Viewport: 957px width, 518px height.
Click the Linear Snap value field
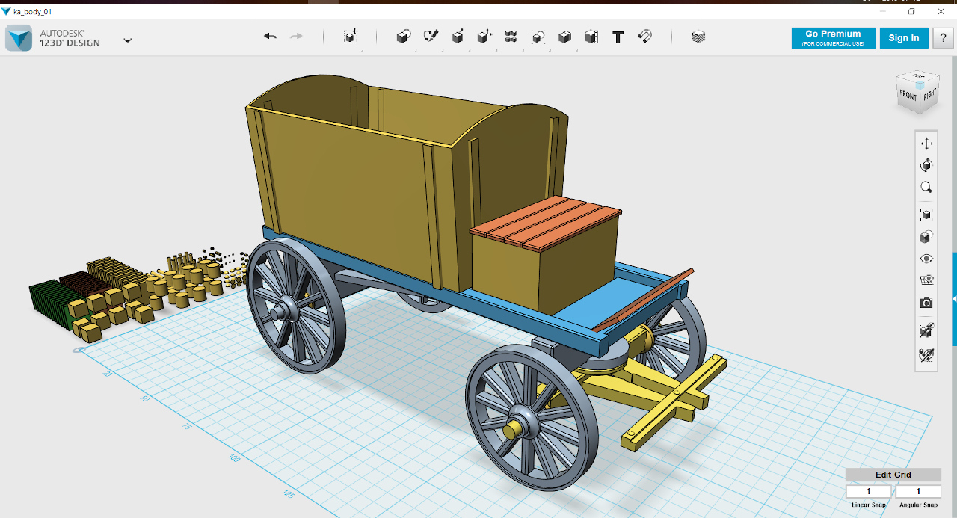coord(868,491)
